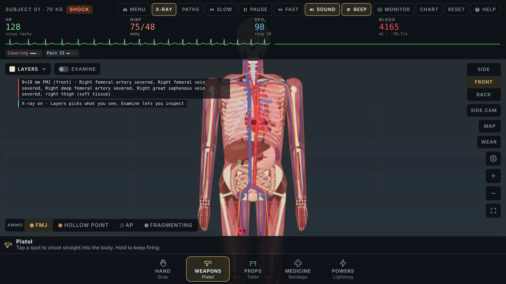Disable the Beep heartbeat toggle
The image size is (506, 284).
(x=356, y=9)
